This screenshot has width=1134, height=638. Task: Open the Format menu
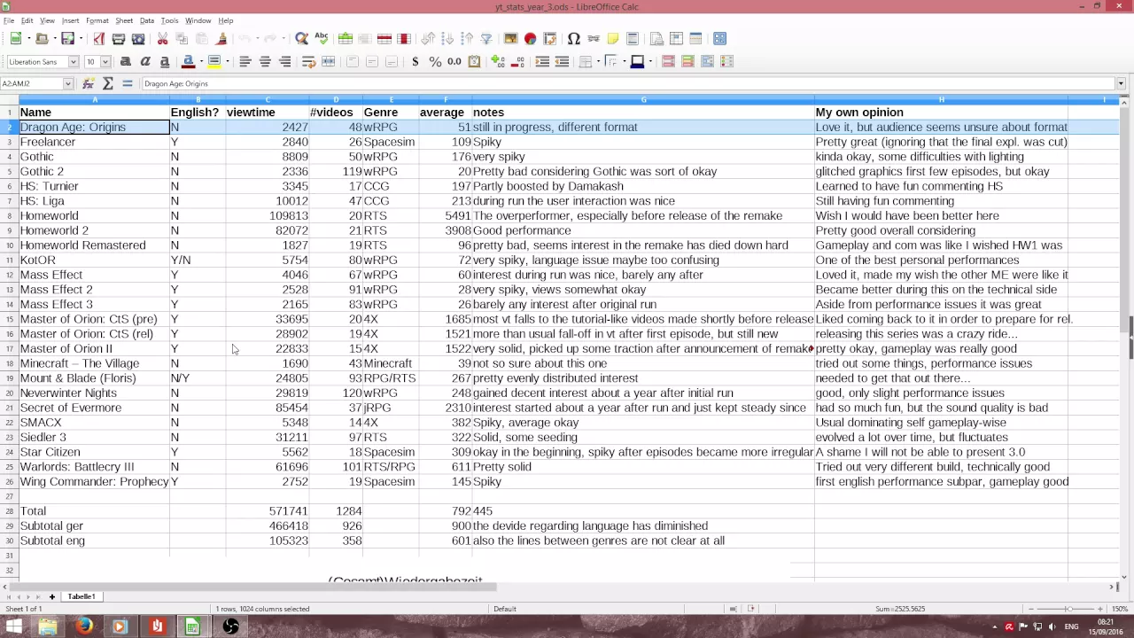click(x=97, y=20)
